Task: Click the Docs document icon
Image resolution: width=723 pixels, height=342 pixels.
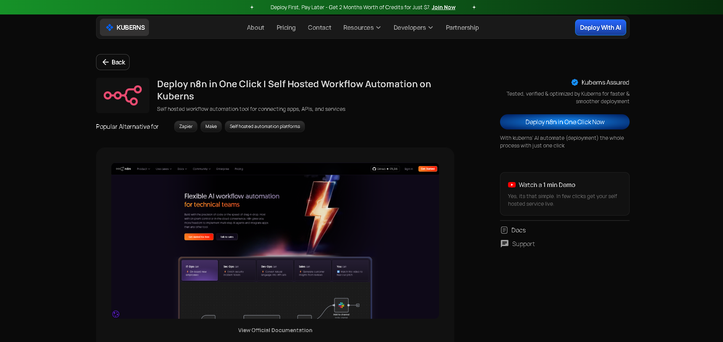Action: point(504,230)
